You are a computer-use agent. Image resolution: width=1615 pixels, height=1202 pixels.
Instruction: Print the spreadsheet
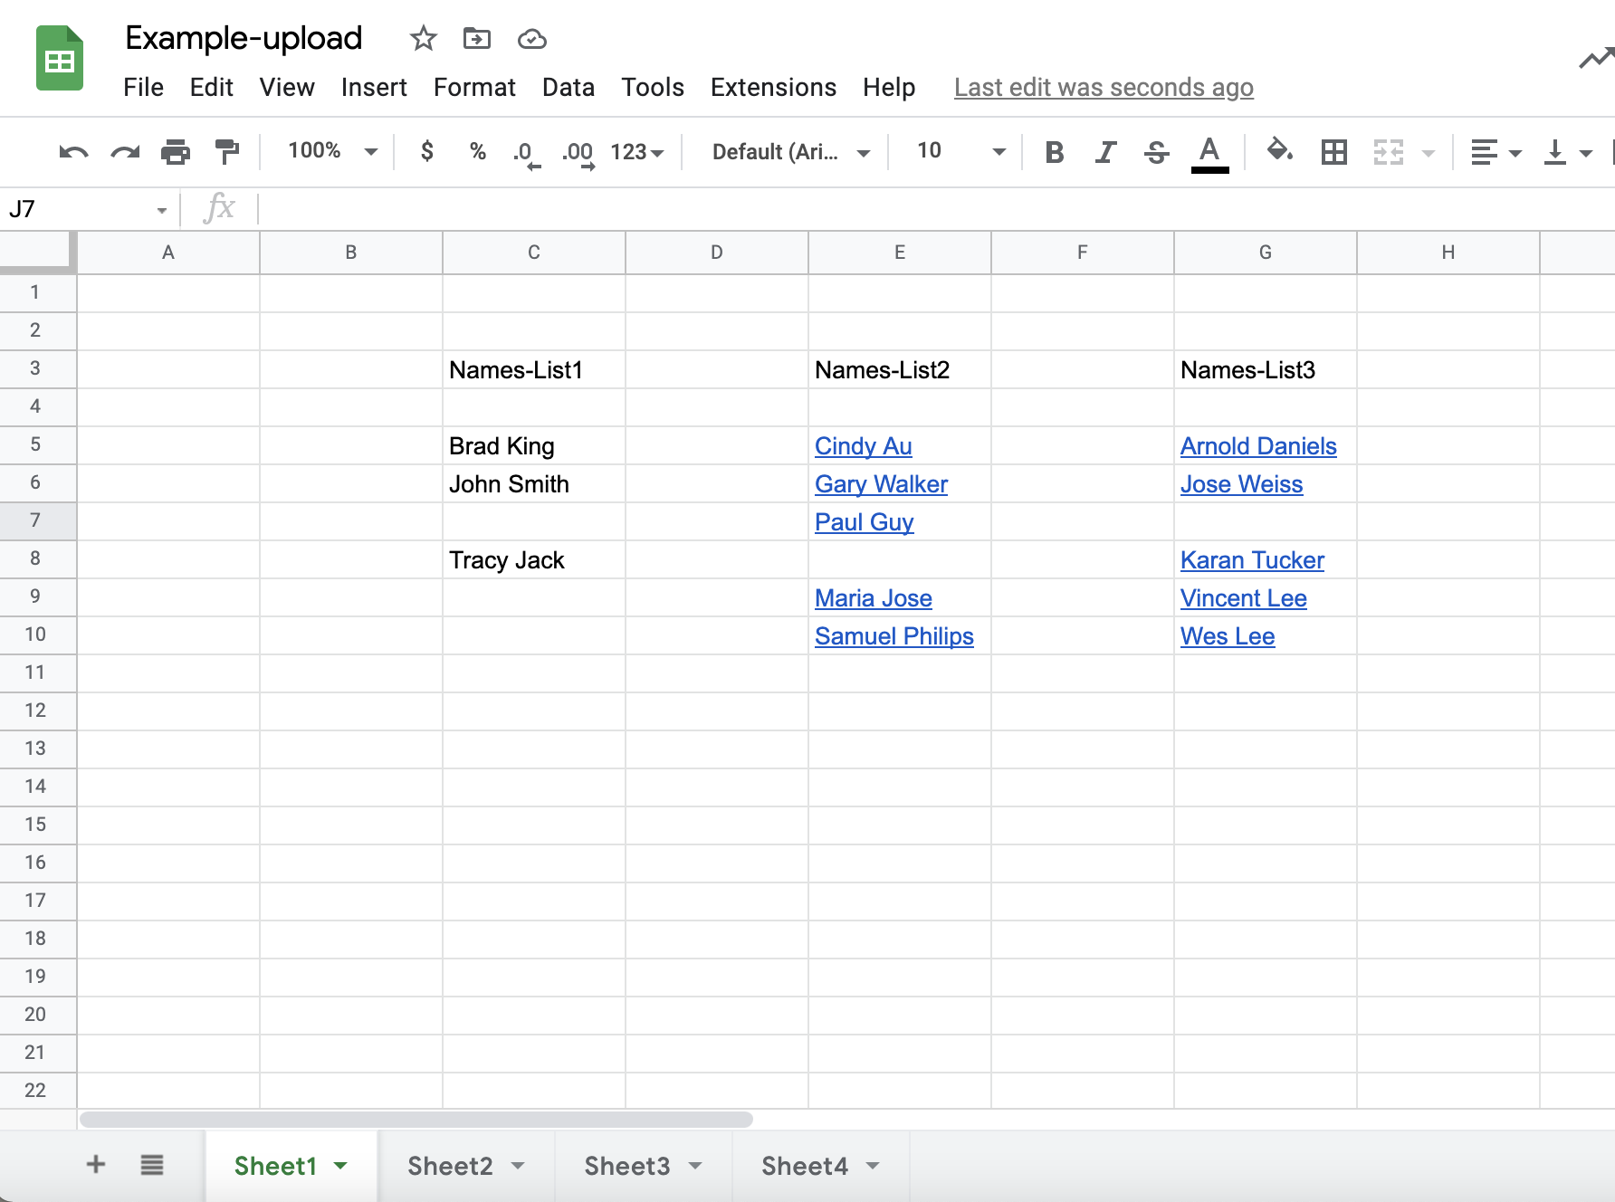176,152
